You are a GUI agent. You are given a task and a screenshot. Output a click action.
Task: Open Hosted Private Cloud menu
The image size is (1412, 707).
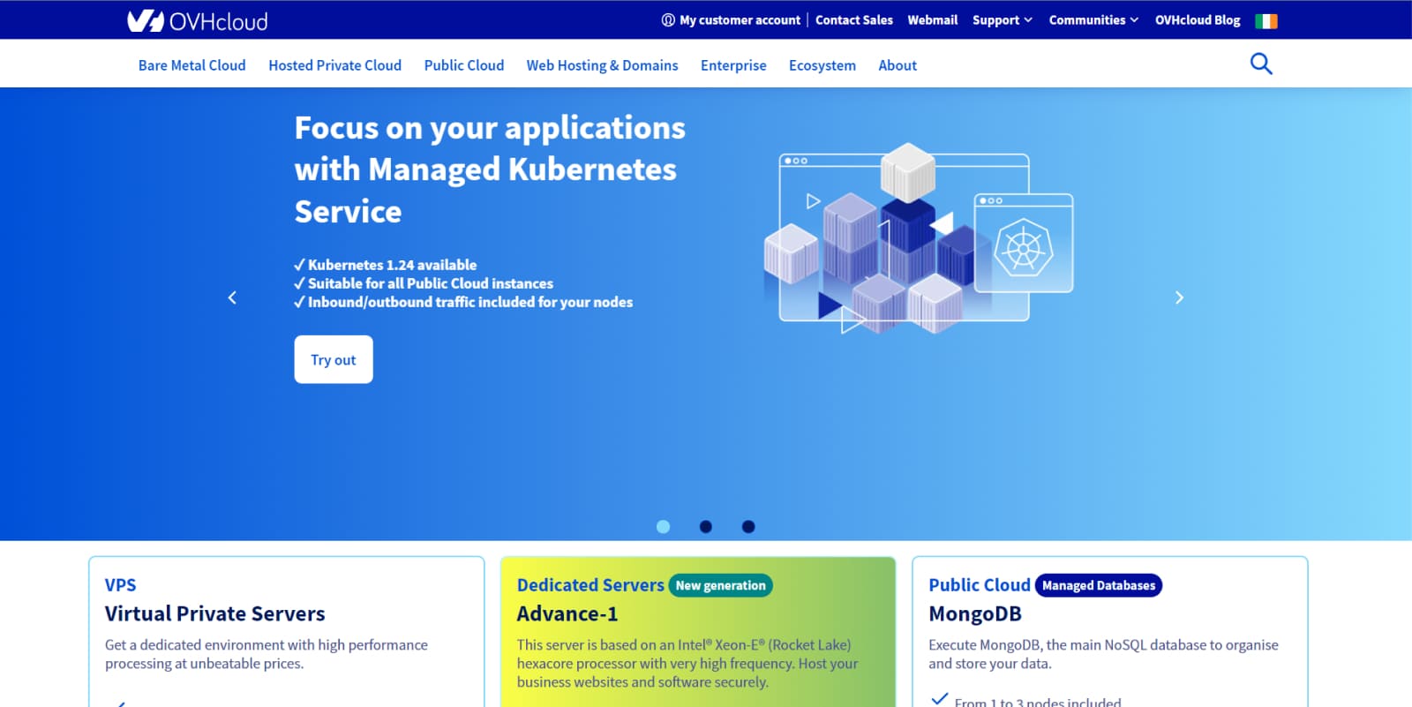pos(335,65)
